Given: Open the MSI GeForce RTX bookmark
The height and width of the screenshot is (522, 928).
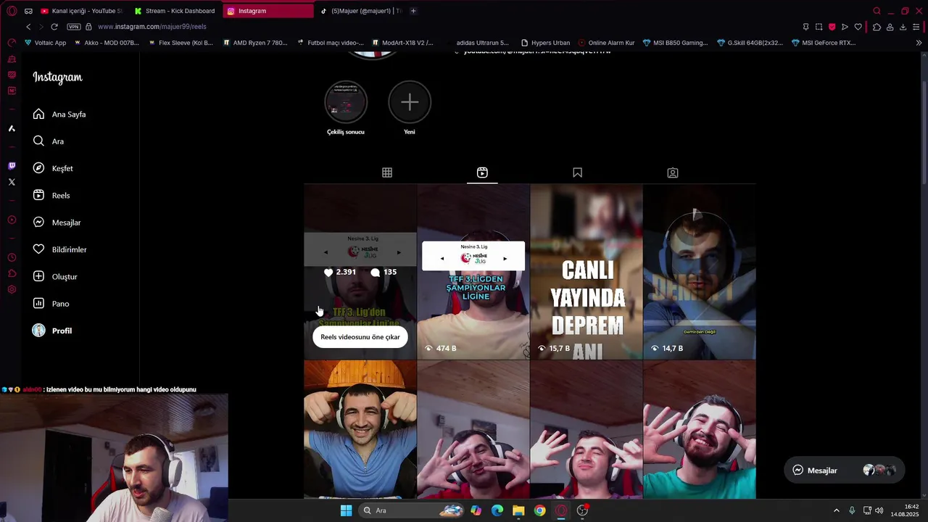Looking at the screenshot, I should 824,43.
